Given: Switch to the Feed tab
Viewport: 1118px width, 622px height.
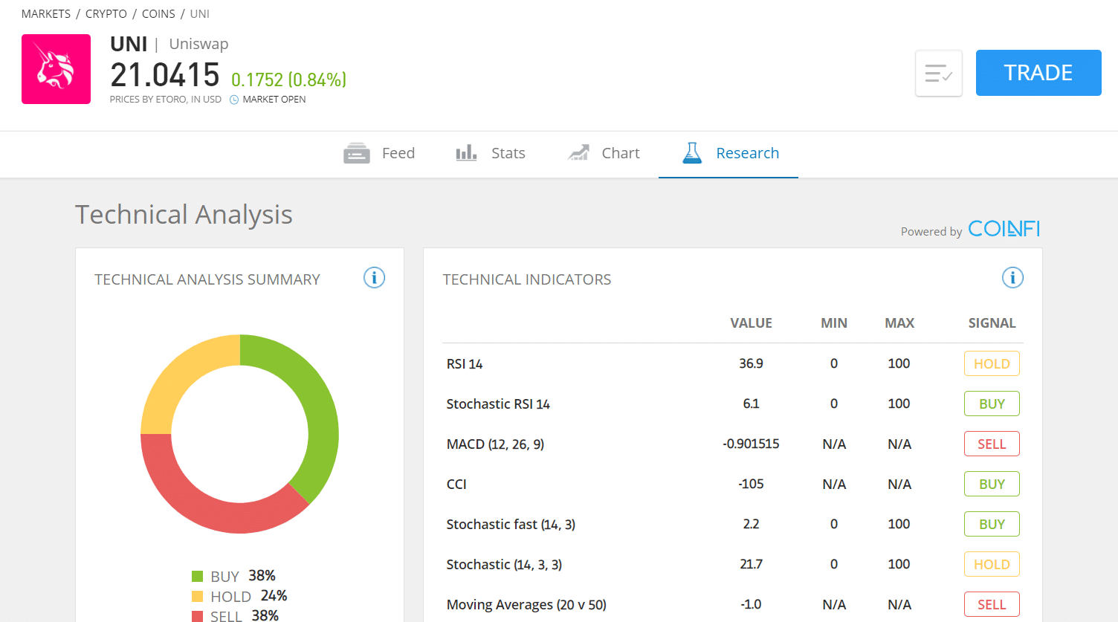Looking at the screenshot, I should click(379, 153).
